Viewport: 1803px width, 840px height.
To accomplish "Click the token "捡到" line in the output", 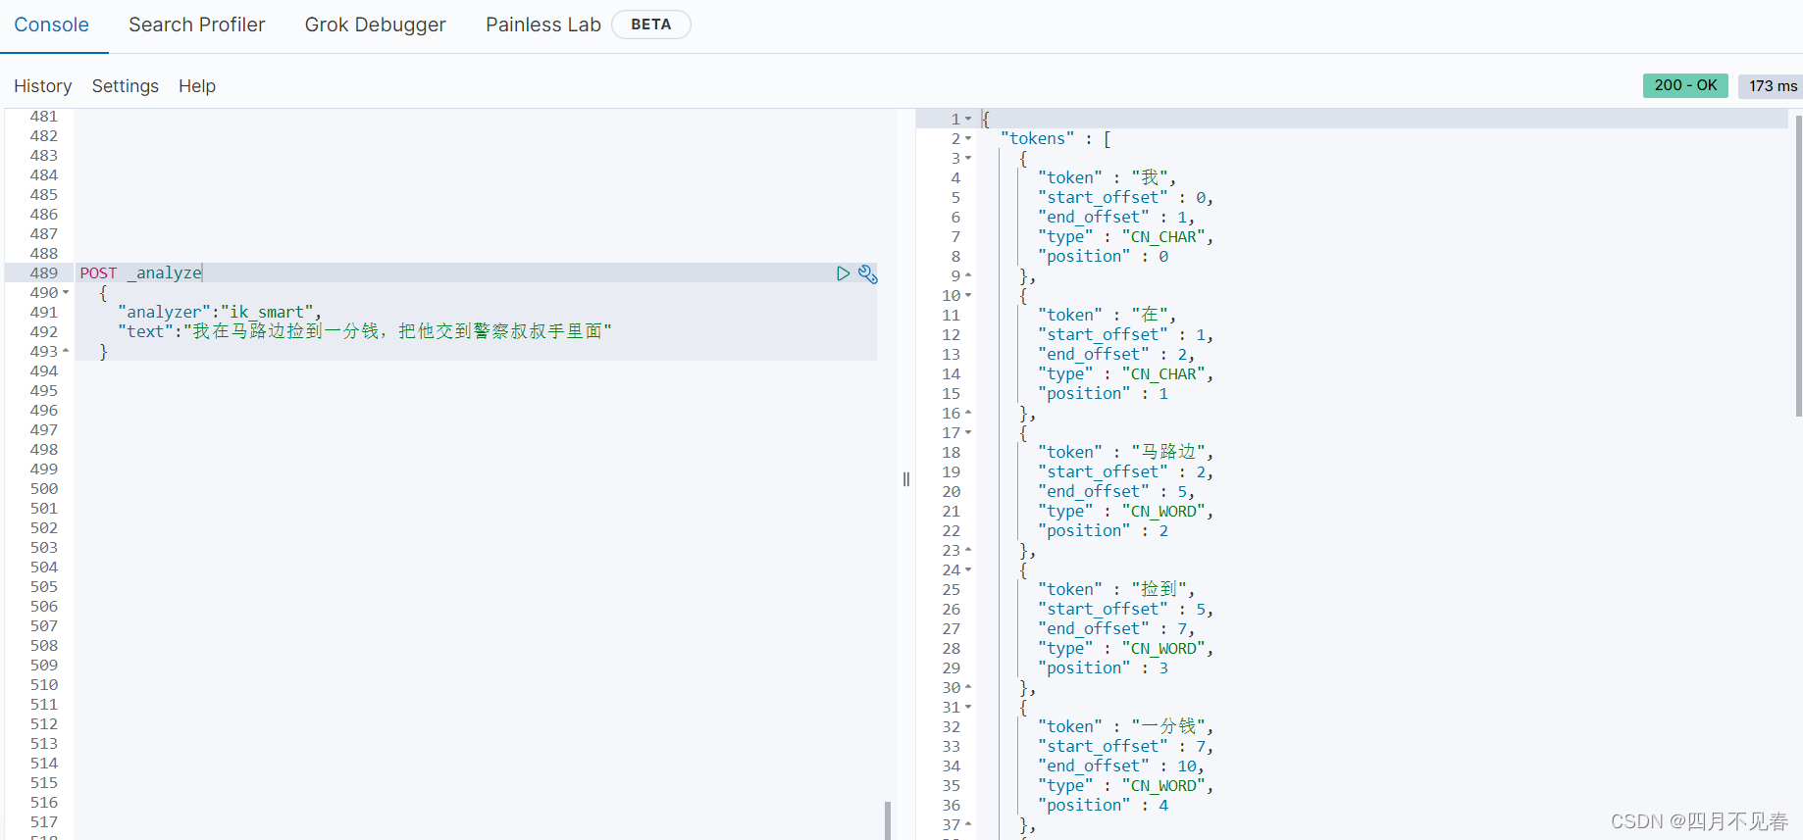I will pos(1116,589).
